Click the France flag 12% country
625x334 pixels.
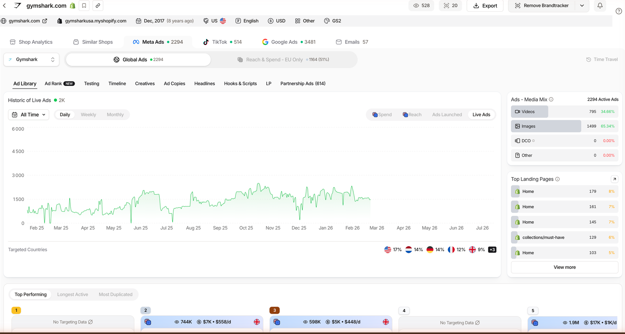457,250
